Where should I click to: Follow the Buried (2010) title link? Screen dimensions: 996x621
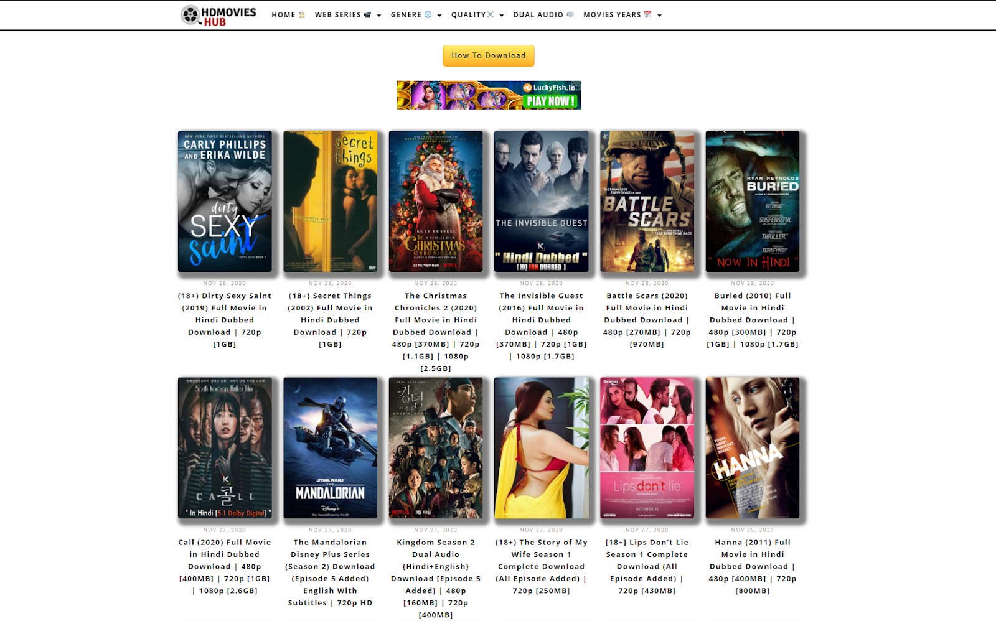[753, 320]
